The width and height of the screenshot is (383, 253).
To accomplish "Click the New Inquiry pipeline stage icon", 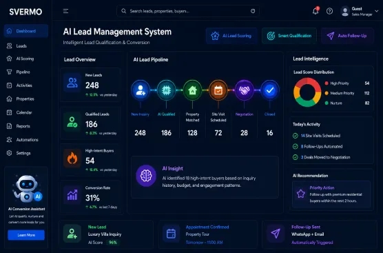I will tap(141, 90).
